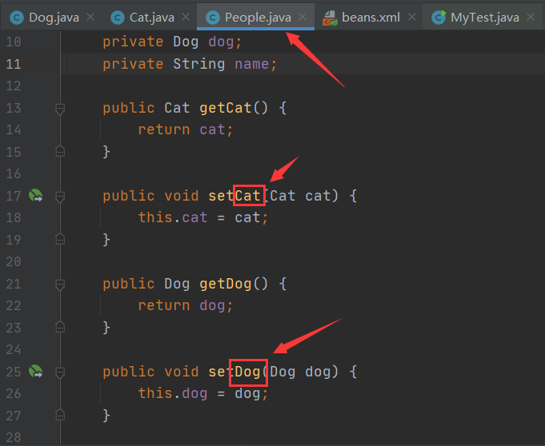Viewport: 545px width, 446px height.
Task: Collapse getDog using end marker at line 23
Action: tap(60, 327)
